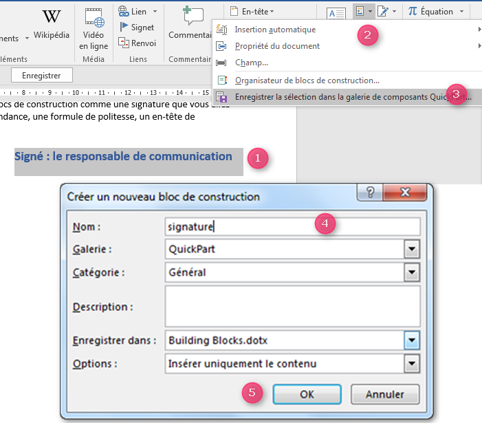Choose Enregistrer la sélection dans la galerie QuickPart
The height and width of the screenshot is (423, 482).
pyautogui.click(x=348, y=97)
